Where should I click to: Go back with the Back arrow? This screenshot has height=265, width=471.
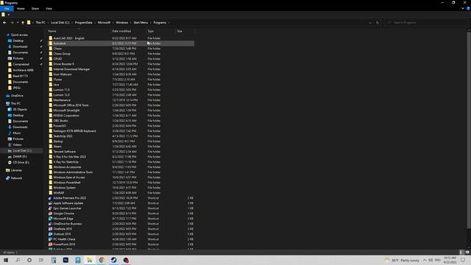[4, 23]
